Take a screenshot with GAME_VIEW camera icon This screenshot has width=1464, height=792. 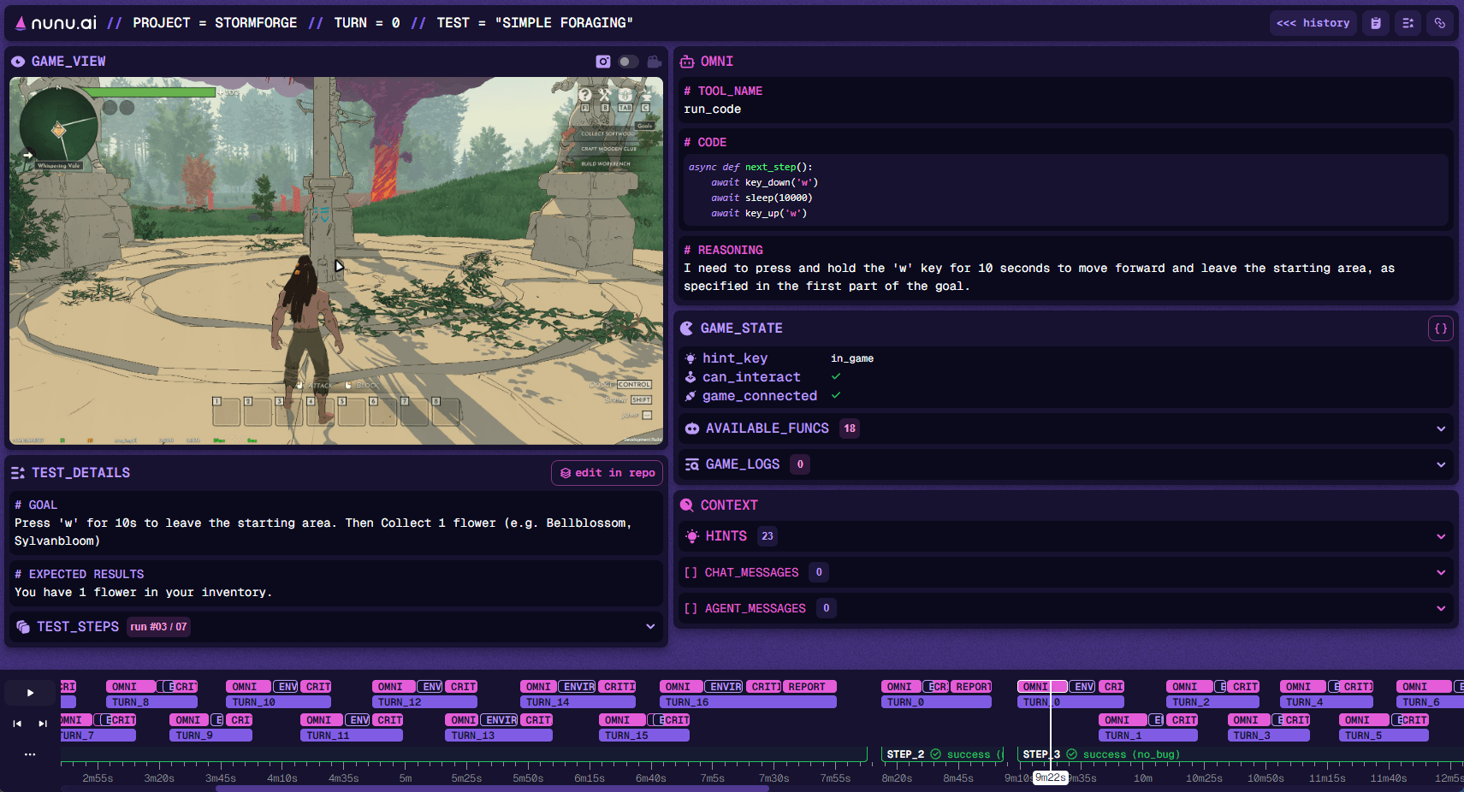tap(603, 62)
